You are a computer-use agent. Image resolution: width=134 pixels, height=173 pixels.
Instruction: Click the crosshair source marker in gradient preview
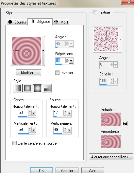pos(17,50)
